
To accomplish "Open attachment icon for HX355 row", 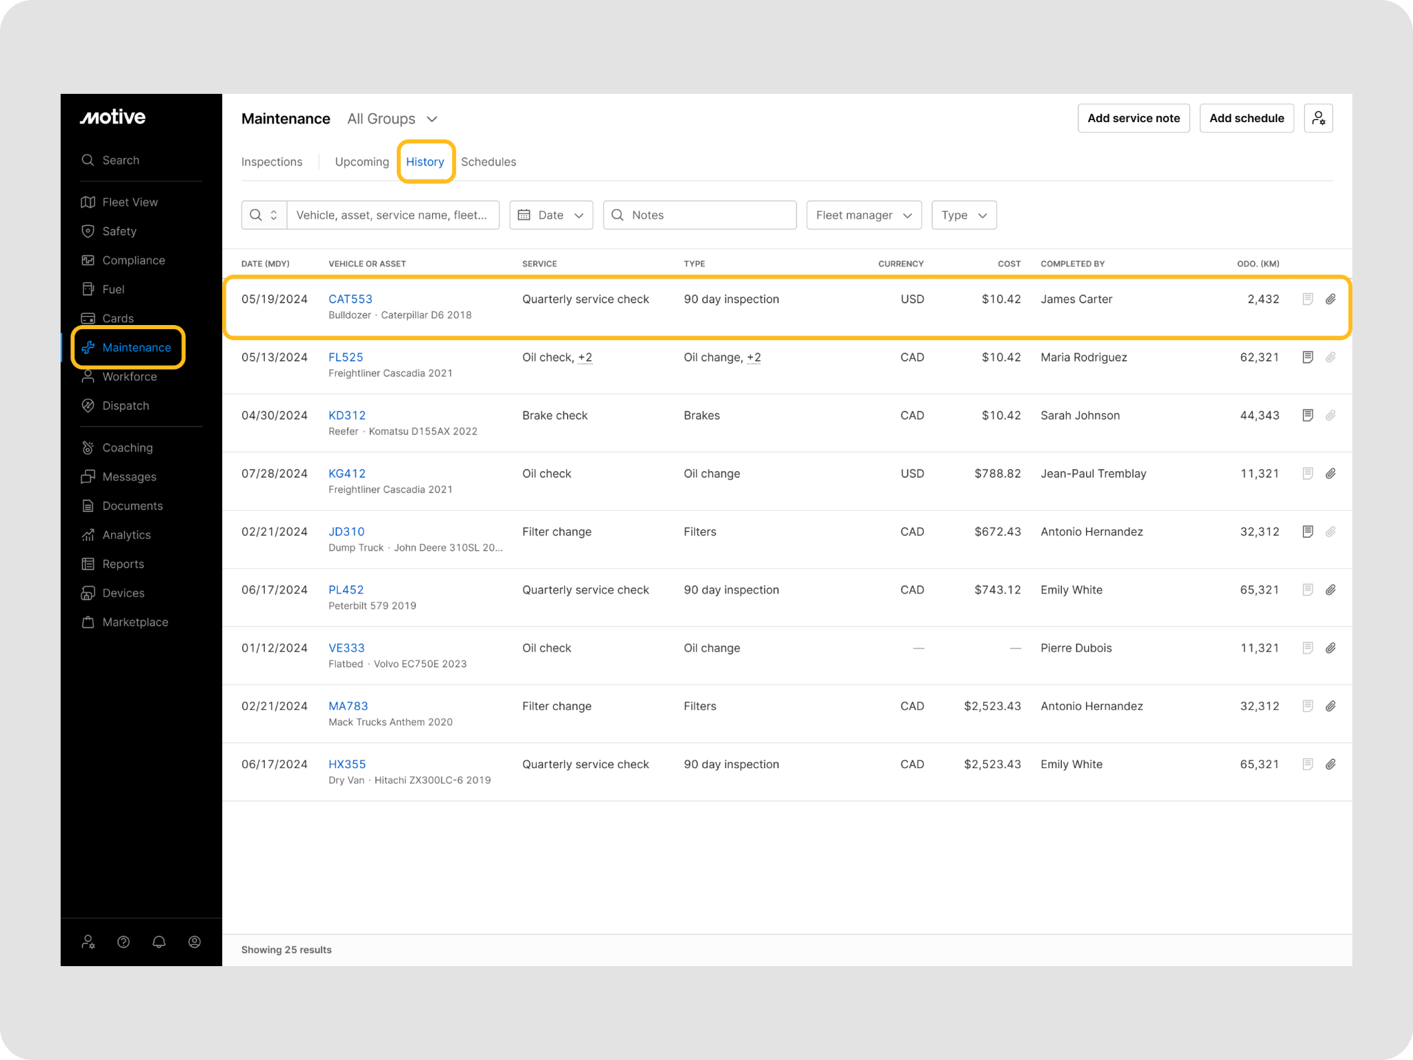I will pyautogui.click(x=1330, y=764).
